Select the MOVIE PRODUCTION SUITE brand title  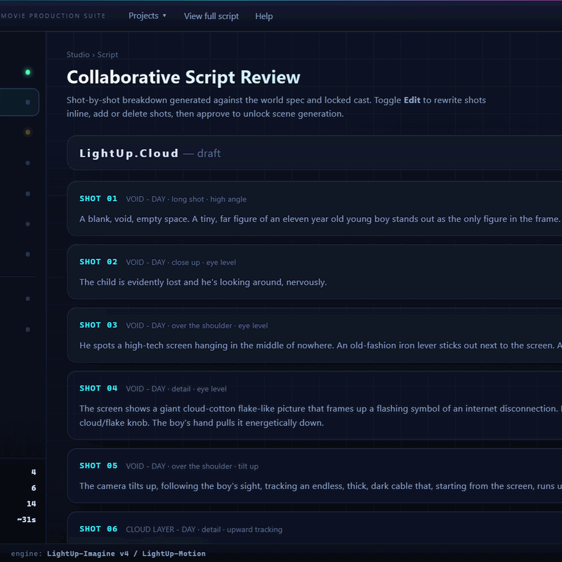point(53,15)
